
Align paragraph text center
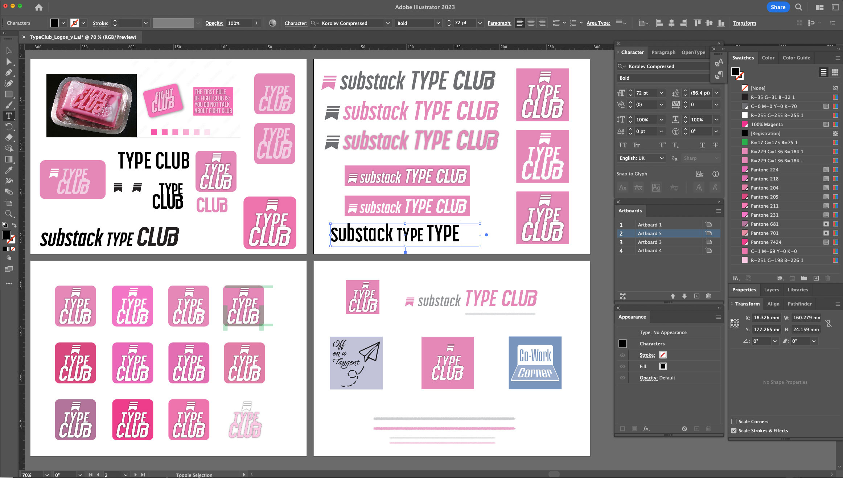531,23
